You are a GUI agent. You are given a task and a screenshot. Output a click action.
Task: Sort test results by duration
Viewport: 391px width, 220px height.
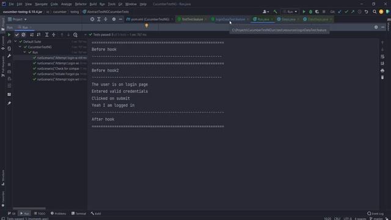point(38,35)
